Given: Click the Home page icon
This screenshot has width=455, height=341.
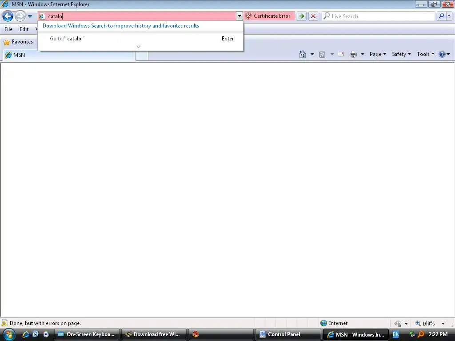Looking at the screenshot, I should [302, 54].
